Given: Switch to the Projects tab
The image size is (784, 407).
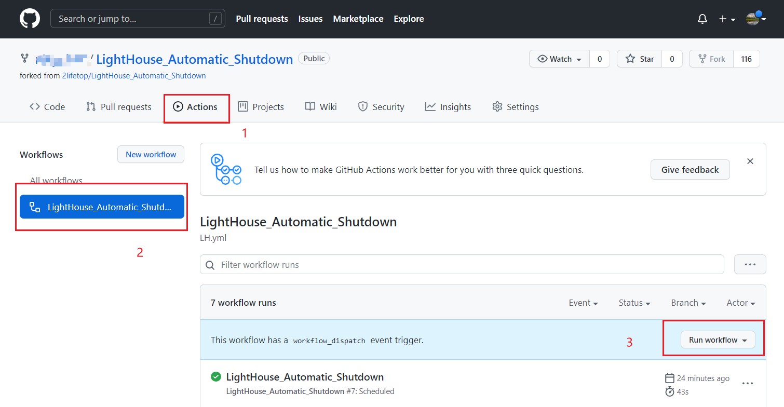Looking at the screenshot, I should pyautogui.click(x=261, y=107).
